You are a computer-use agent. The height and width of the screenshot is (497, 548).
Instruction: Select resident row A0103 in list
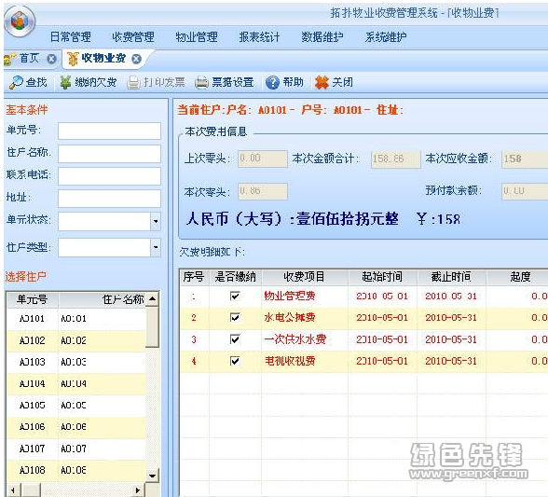(x=76, y=362)
